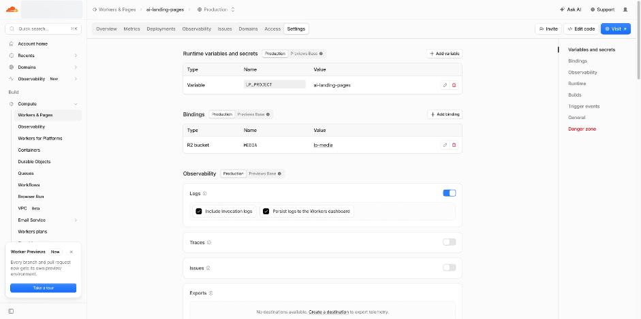Image resolution: width=641 pixels, height=319 pixels.
Task: Open the Domains top tab
Action: click(x=248, y=29)
